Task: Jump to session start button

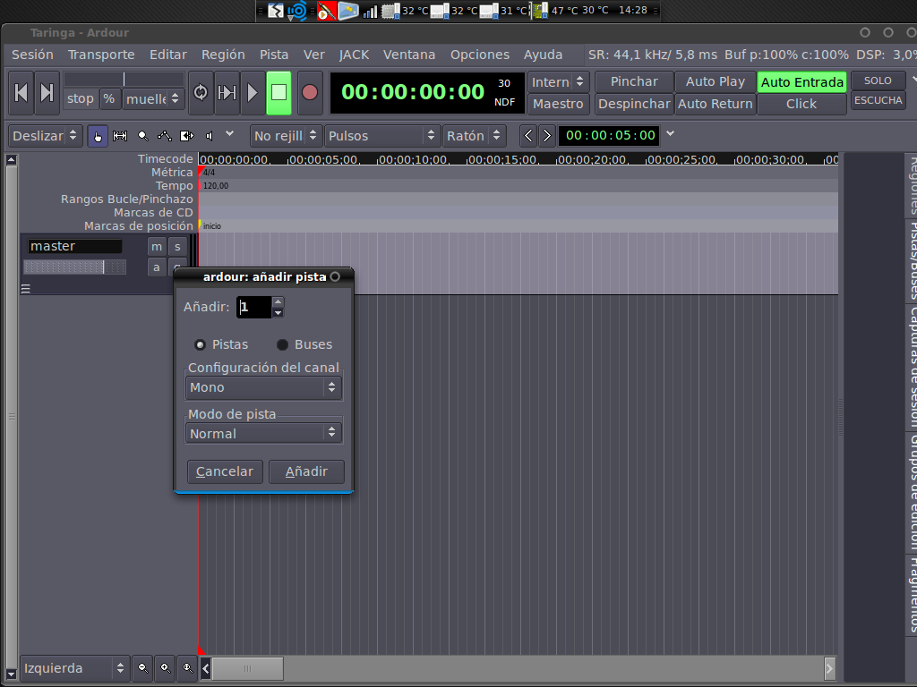Action: tap(21, 92)
